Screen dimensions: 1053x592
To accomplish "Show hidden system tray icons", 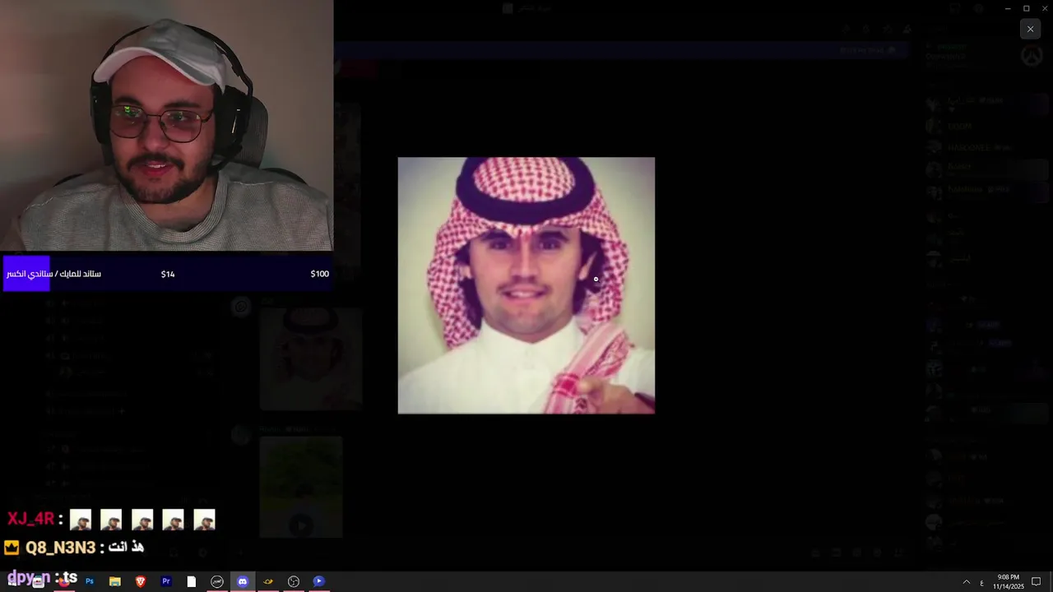I will 966,582.
